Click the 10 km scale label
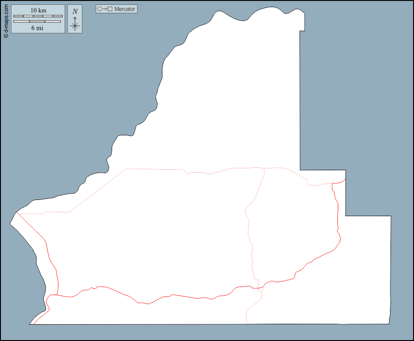 click(x=38, y=11)
